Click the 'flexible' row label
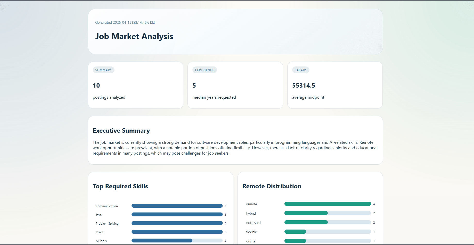Viewport: 474px width, 245px height. [251, 232]
